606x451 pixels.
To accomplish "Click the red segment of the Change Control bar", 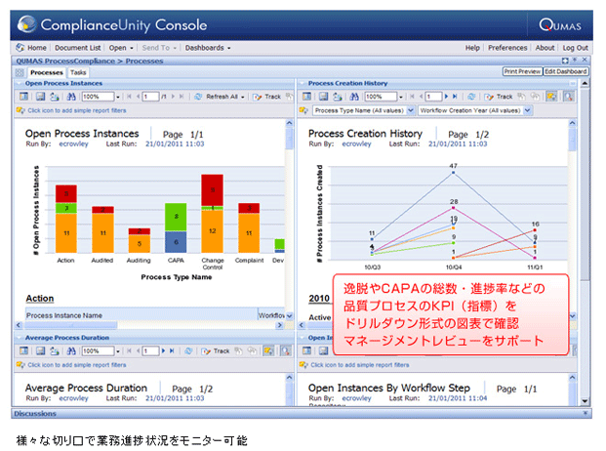I will (212, 190).
